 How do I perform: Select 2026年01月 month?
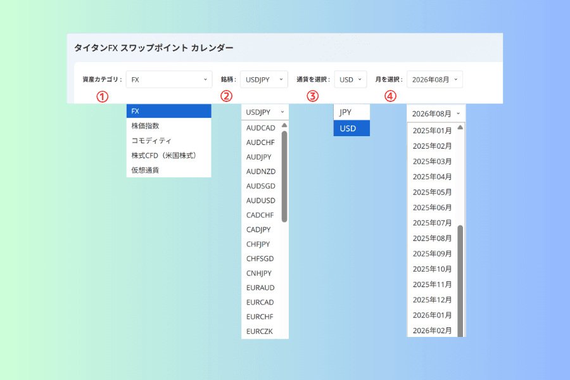(432, 315)
